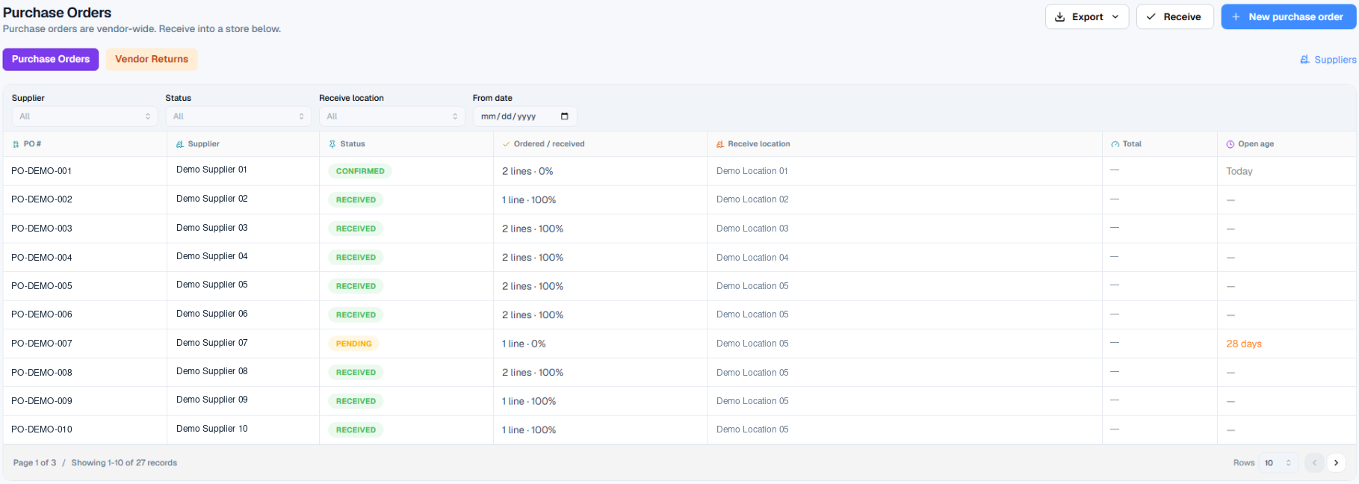Screen dimensions: 1359x484
Task: Click Demo Location 02 cell
Action: pos(752,199)
